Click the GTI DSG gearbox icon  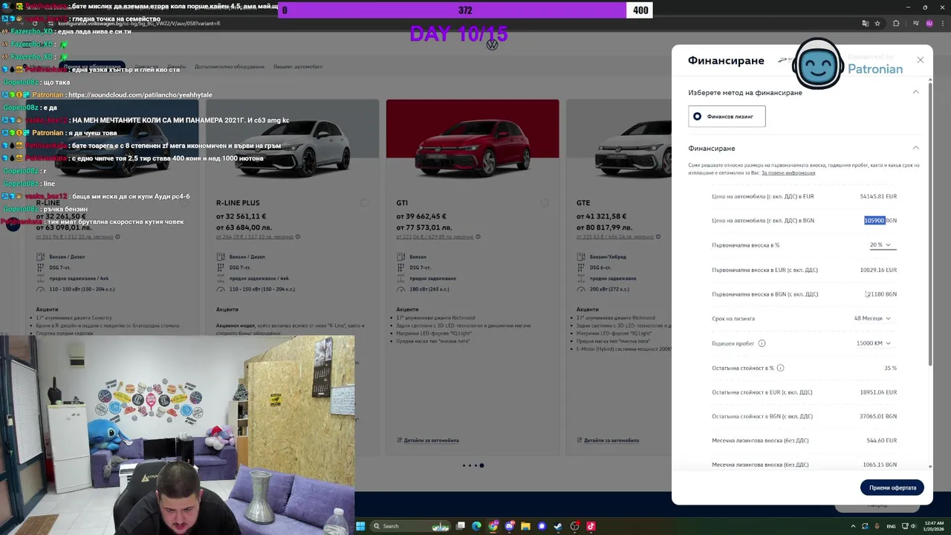[401, 267]
